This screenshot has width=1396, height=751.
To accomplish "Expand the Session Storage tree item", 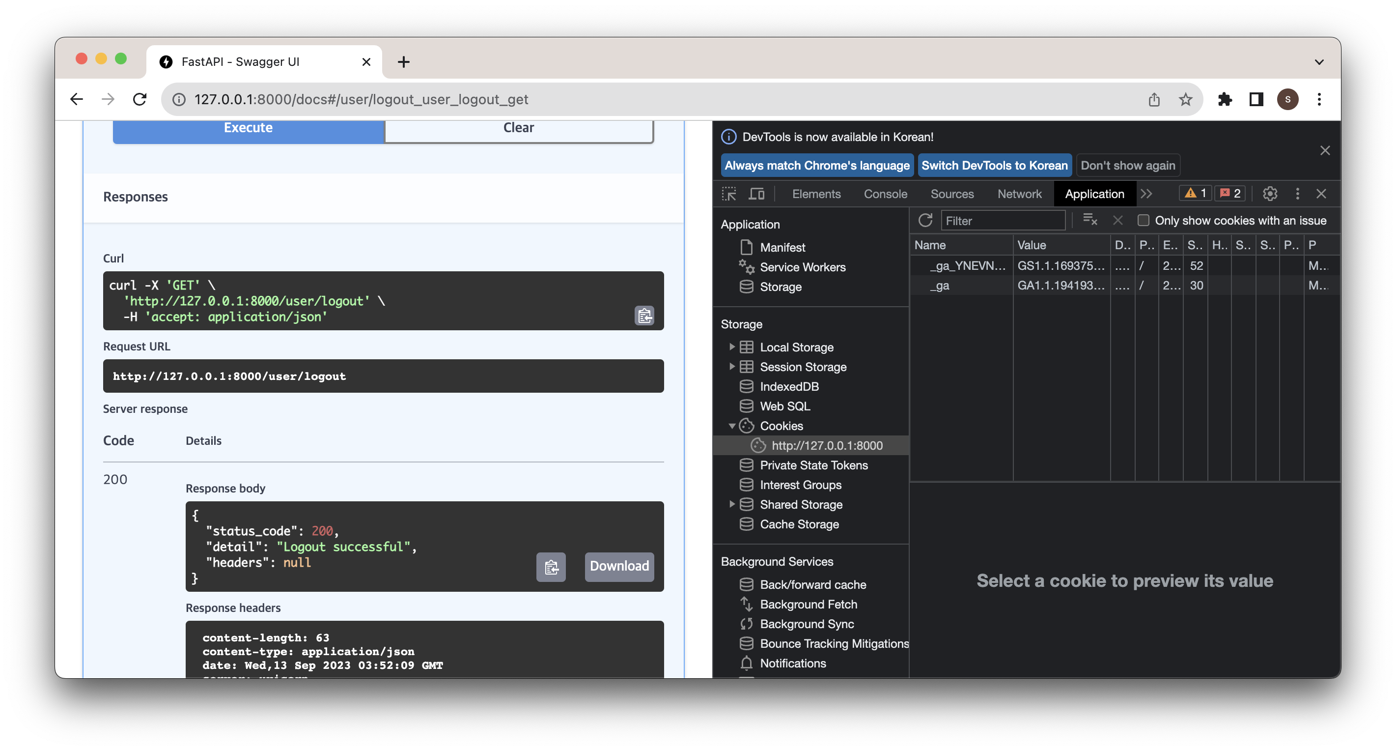I will [x=731, y=367].
